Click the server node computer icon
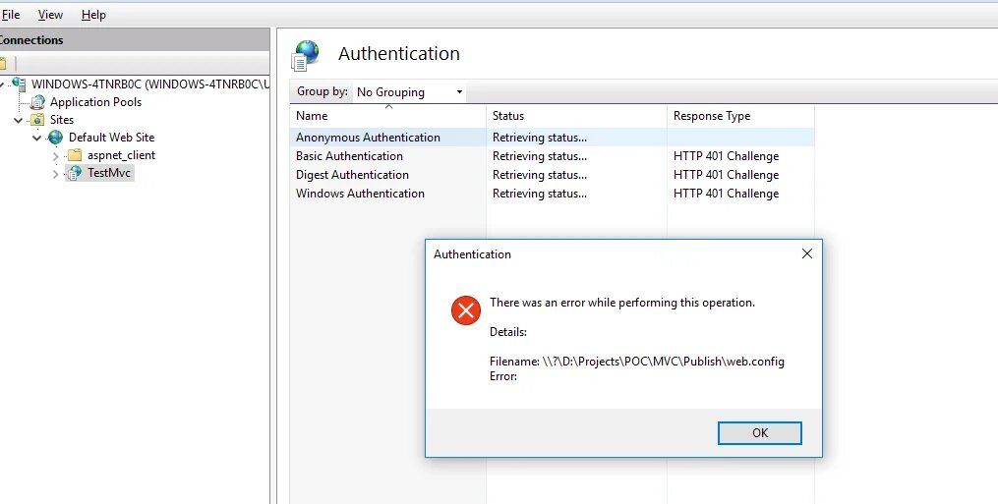 pyautogui.click(x=19, y=84)
